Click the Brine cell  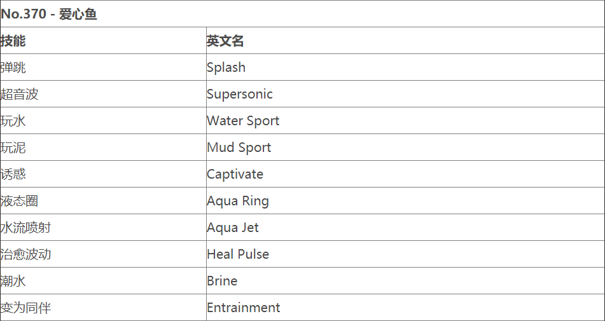click(222, 281)
